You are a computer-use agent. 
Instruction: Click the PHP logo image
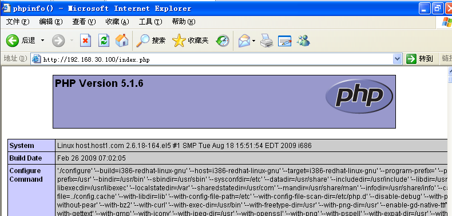pyautogui.click(x=359, y=96)
